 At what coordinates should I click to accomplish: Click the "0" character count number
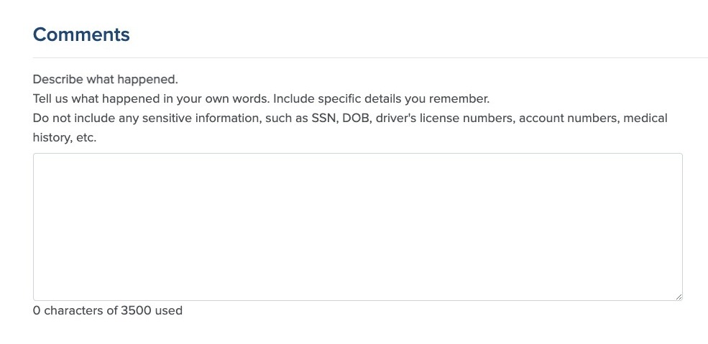click(37, 311)
